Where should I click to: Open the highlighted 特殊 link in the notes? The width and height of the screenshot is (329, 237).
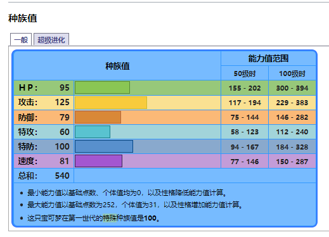[x=110, y=218]
